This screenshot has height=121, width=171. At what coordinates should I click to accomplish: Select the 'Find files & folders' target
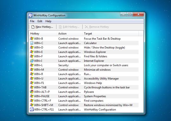(x=95, y=56)
